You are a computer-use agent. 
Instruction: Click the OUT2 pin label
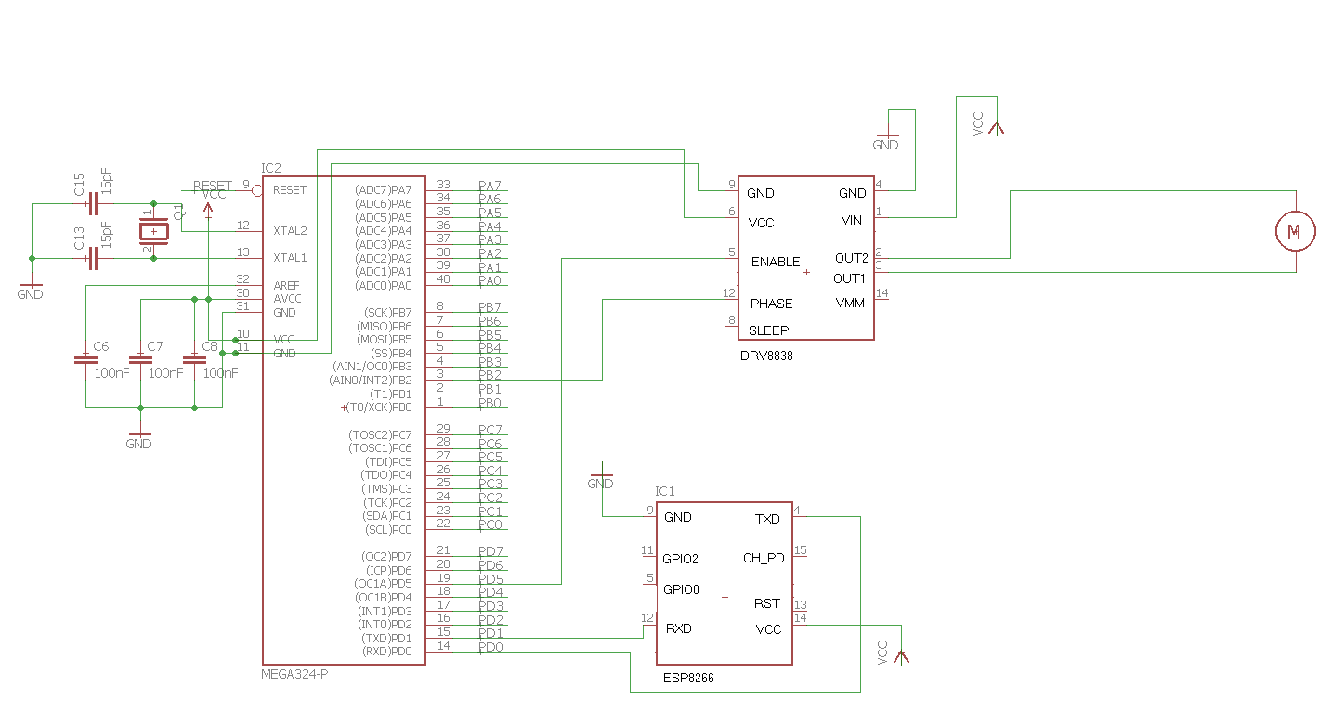tap(851, 258)
